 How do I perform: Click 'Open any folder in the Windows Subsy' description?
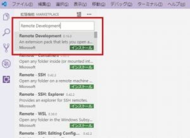(56, 120)
